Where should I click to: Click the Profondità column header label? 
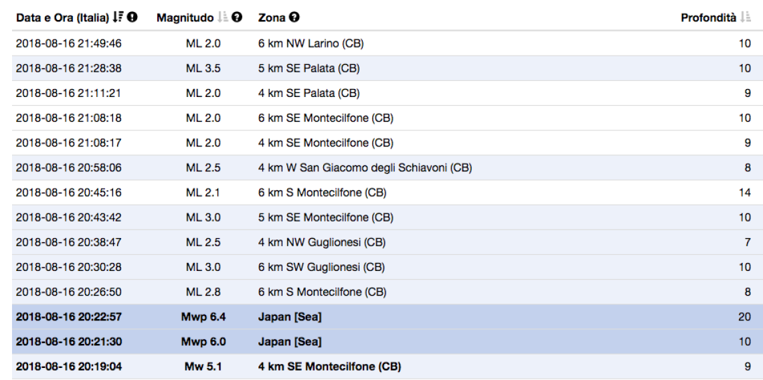tap(709, 17)
